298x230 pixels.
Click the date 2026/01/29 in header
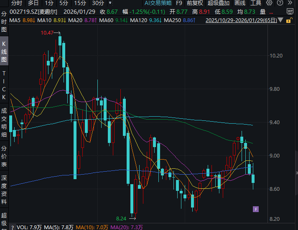click(79, 12)
